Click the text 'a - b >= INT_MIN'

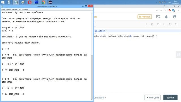tap(13, 64)
